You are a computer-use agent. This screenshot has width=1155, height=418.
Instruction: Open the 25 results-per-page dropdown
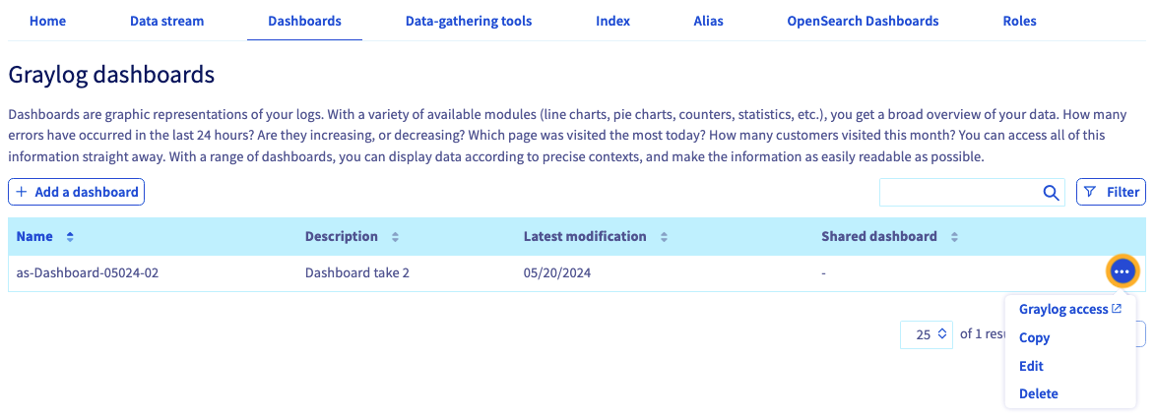tap(927, 334)
